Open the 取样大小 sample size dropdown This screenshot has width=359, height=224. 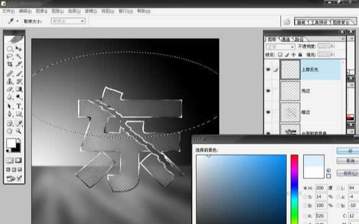(x=68, y=21)
